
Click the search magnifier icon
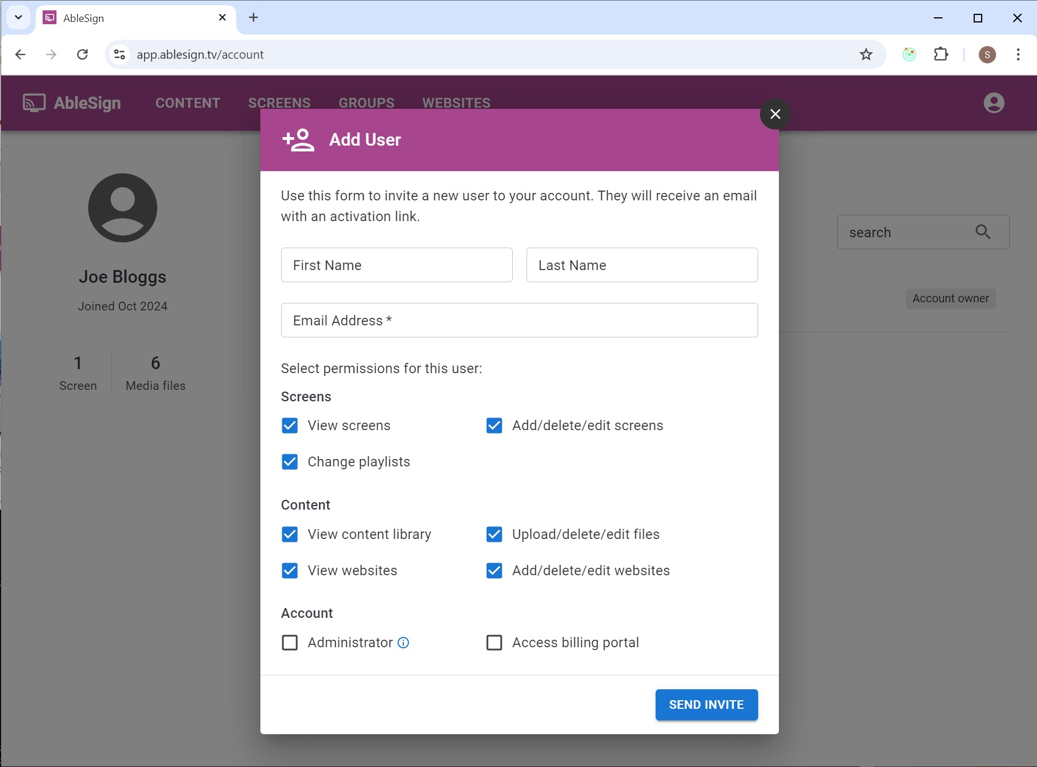[x=983, y=232]
